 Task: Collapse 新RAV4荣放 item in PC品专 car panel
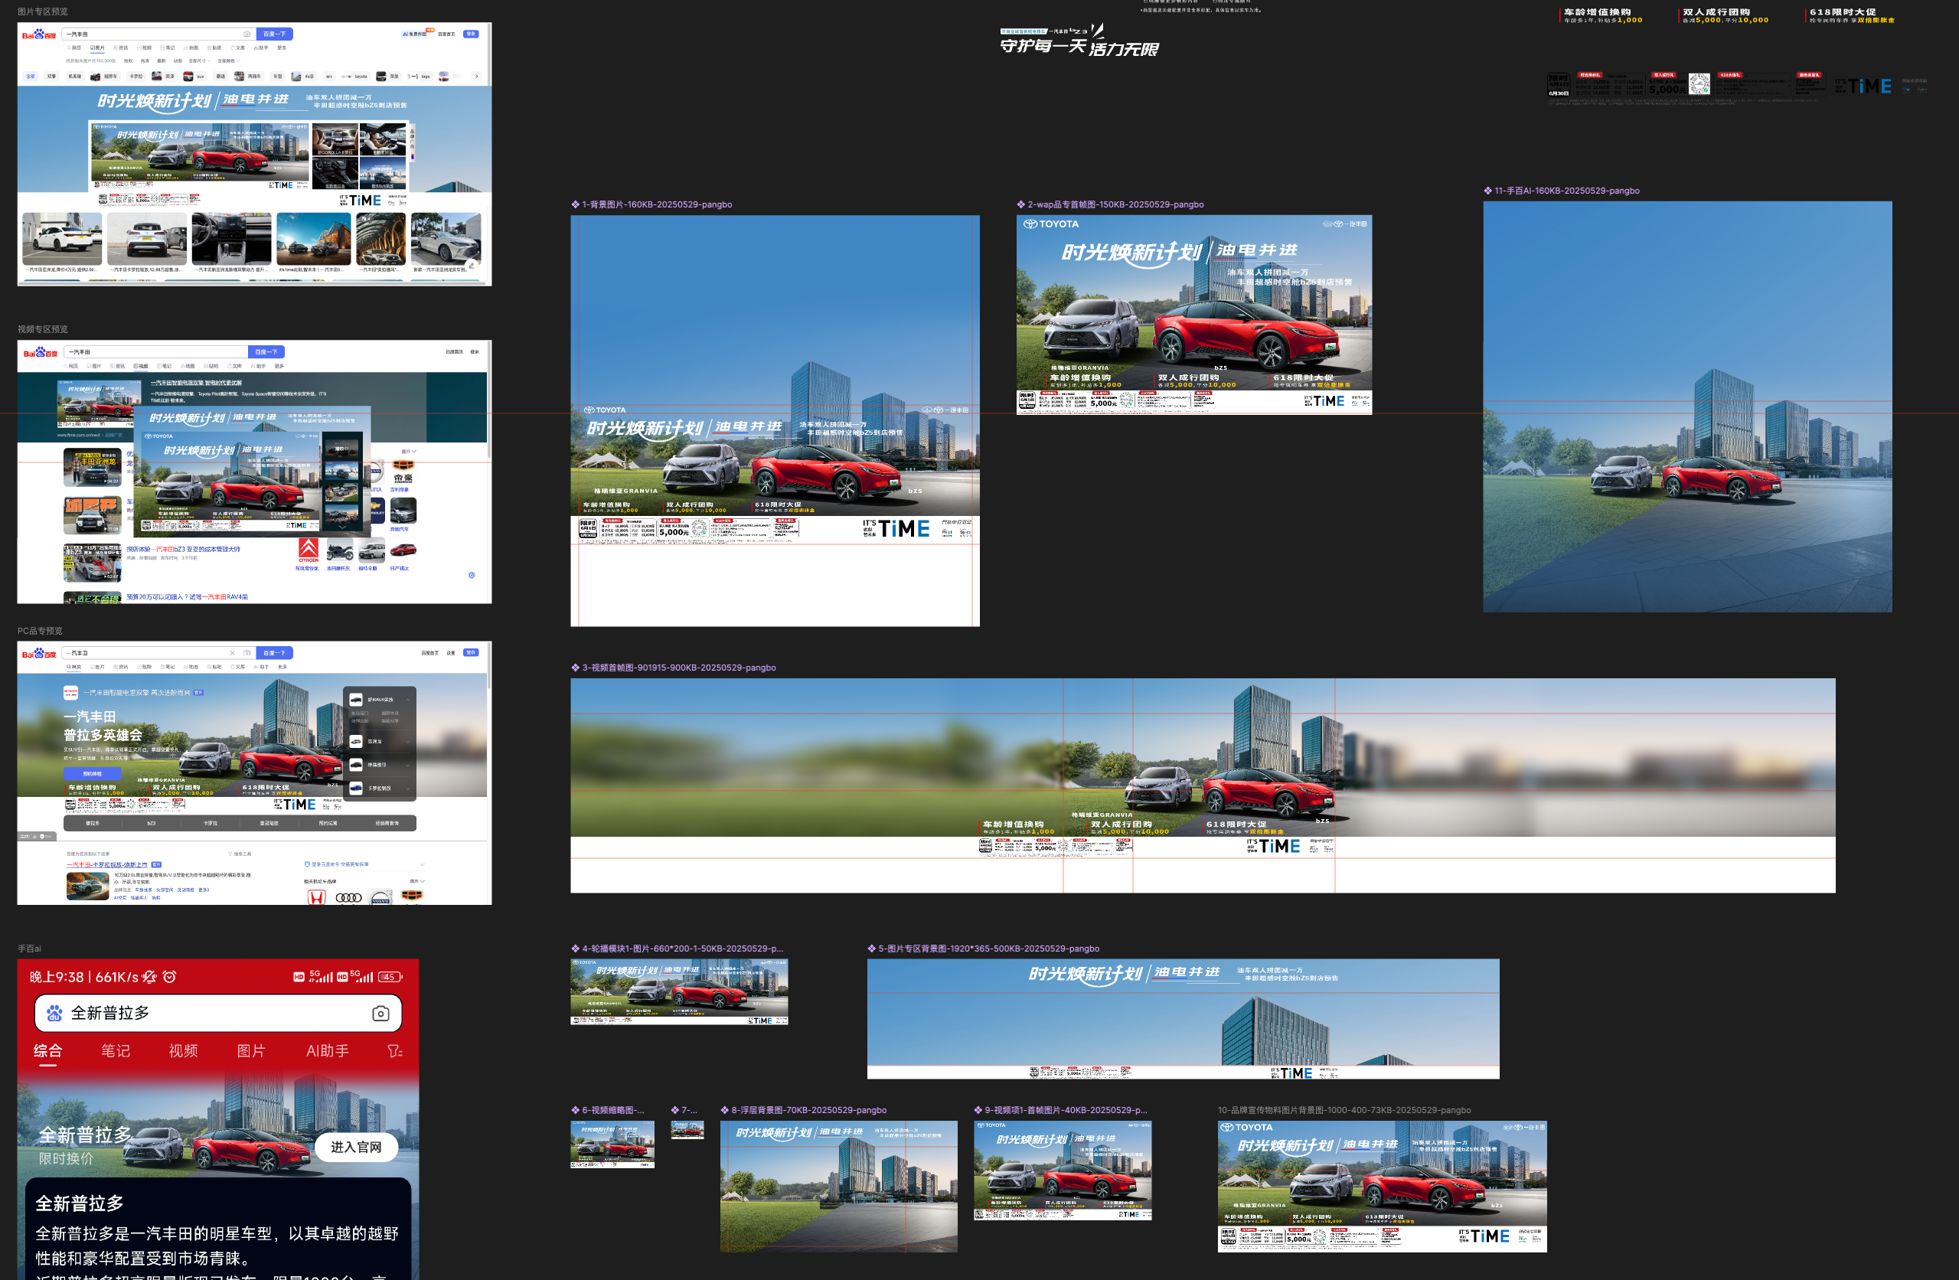point(408,700)
